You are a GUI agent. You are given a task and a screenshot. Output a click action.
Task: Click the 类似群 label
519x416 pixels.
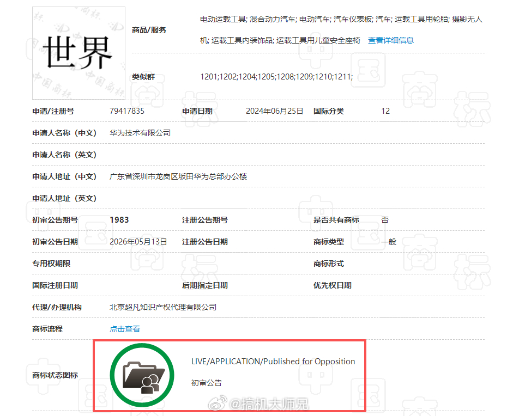(143, 77)
